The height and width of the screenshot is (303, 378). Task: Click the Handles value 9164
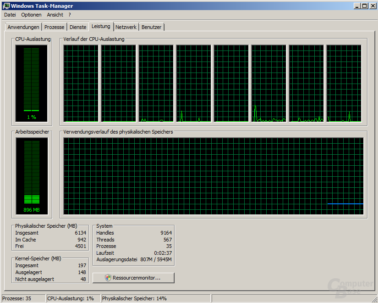[166, 233]
